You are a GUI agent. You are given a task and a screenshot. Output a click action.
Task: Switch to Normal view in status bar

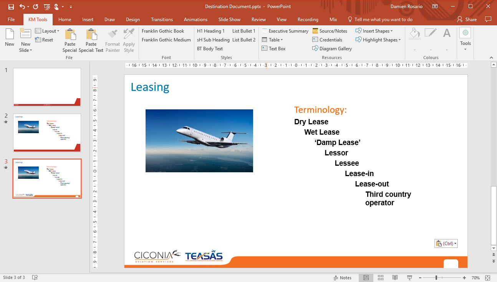366,278
